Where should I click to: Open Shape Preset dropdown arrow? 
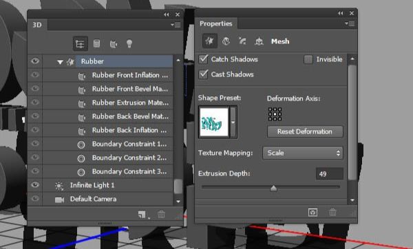coord(233,122)
